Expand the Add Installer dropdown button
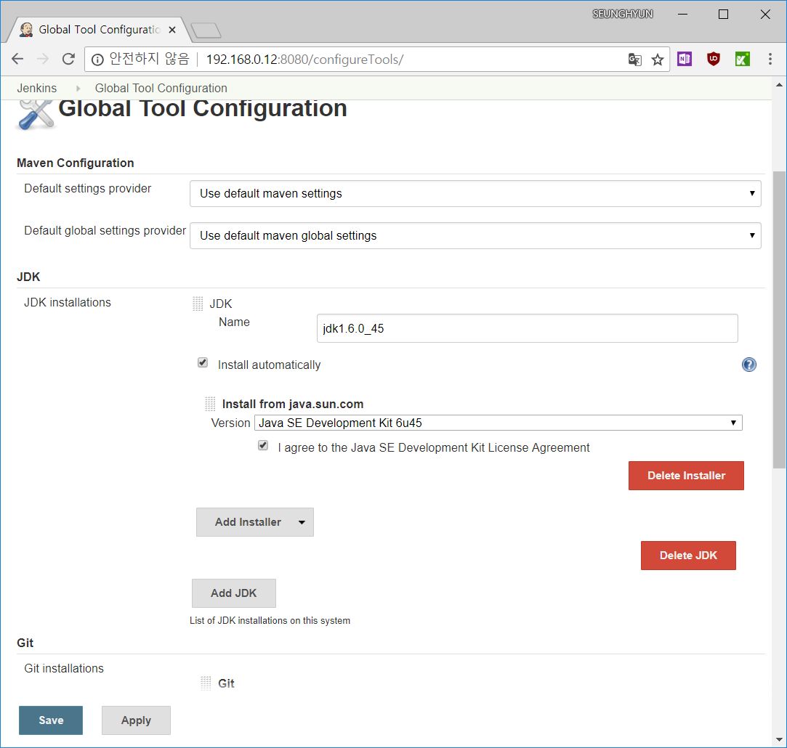This screenshot has width=787, height=748. tap(255, 522)
